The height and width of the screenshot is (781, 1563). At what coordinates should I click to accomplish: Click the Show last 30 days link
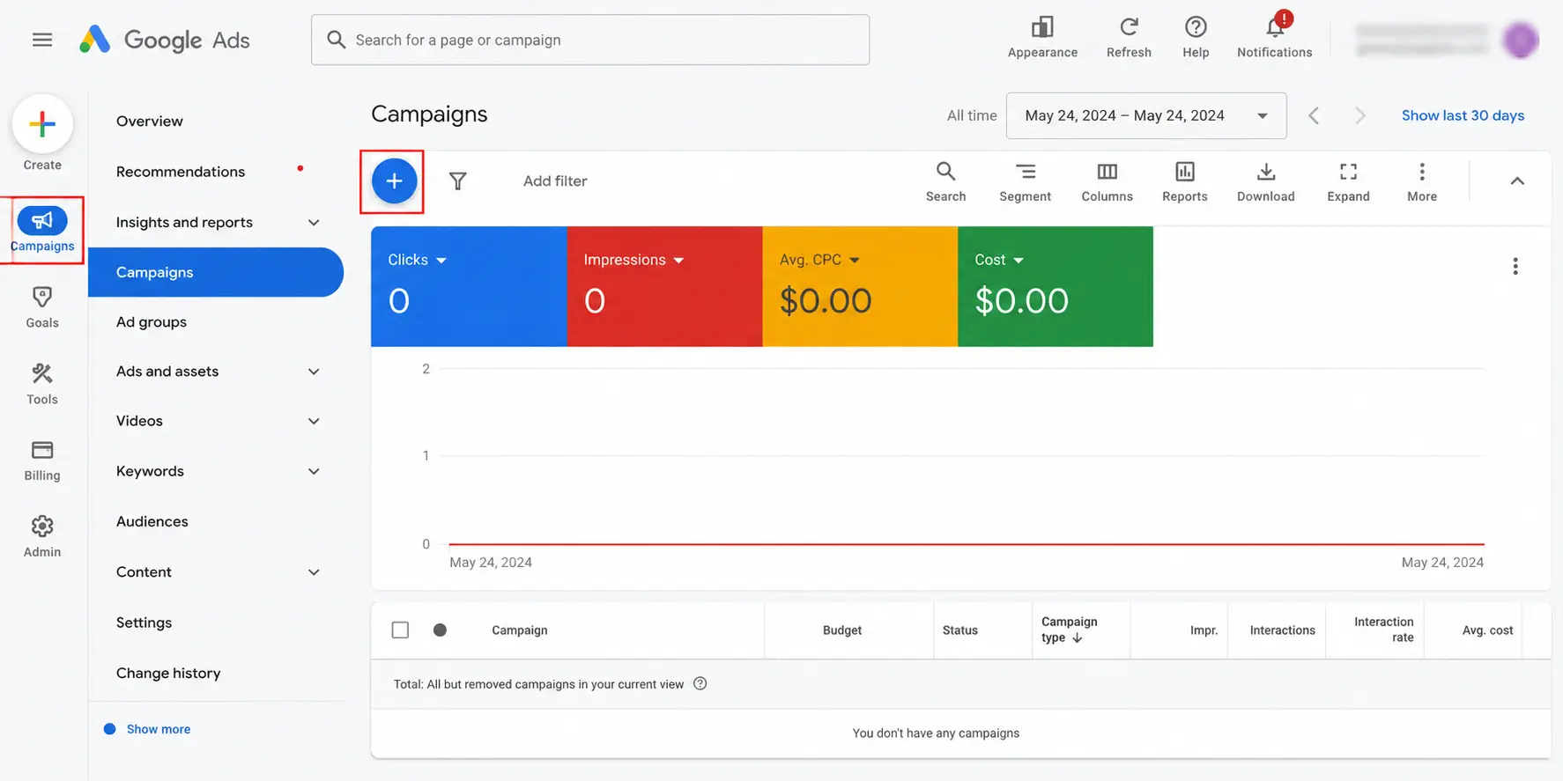(x=1463, y=115)
